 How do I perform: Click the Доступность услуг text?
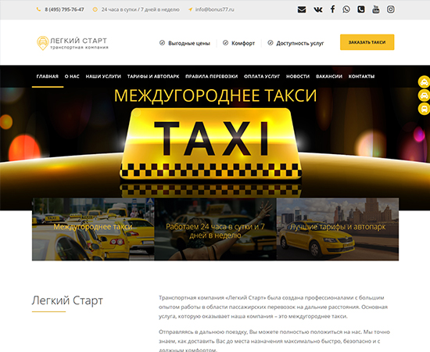(x=300, y=43)
